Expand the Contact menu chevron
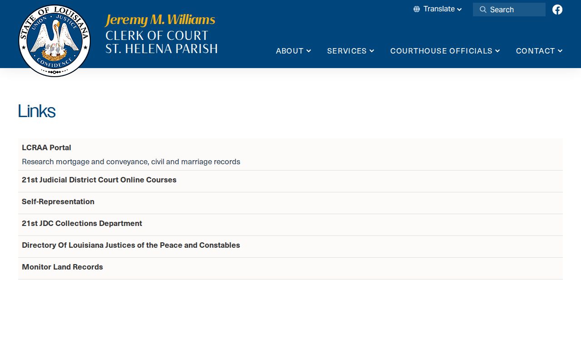This screenshot has width=581, height=363. pyautogui.click(x=560, y=51)
